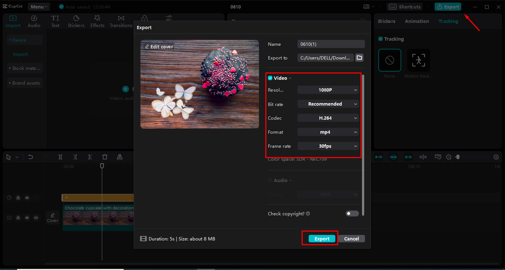Screen dimensions: 505x270
Task: Click the Mirror flip icon in timeline toolbar
Action: (x=120, y=157)
